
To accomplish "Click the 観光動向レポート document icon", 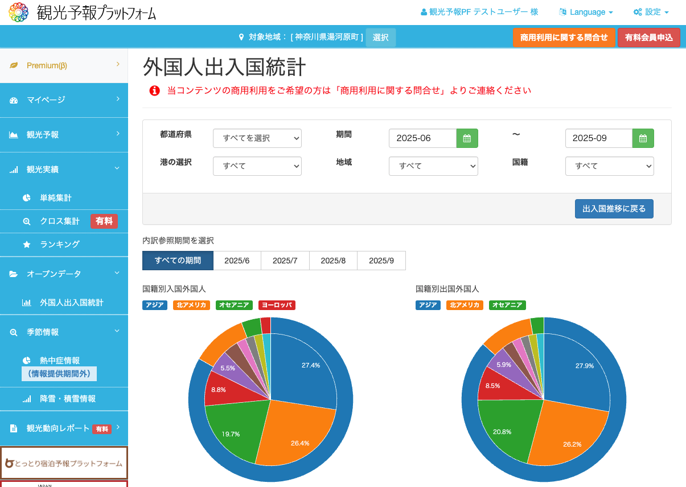I will coord(14,428).
